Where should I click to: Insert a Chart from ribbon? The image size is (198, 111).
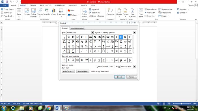click(x=53, y=12)
